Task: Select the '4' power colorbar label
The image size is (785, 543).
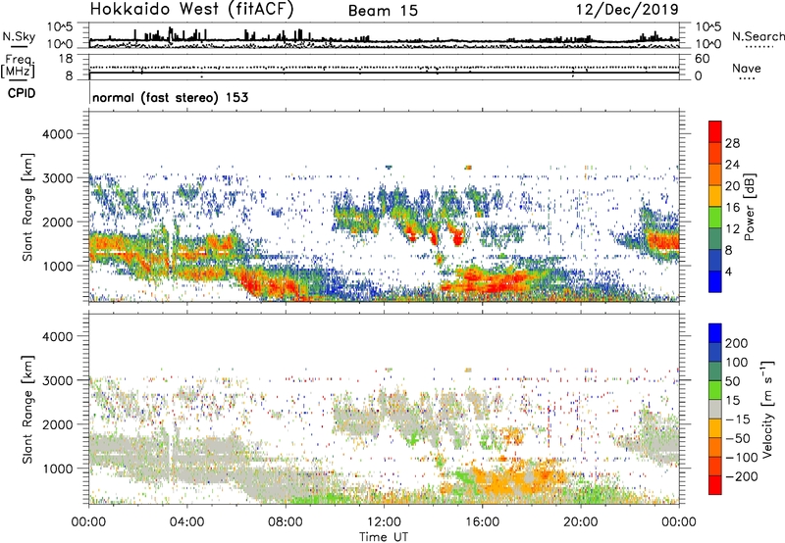Action: [729, 271]
